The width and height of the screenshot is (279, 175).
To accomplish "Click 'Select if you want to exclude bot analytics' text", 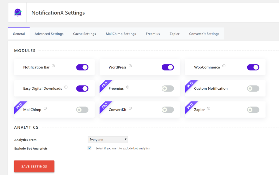I will [123, 148].
